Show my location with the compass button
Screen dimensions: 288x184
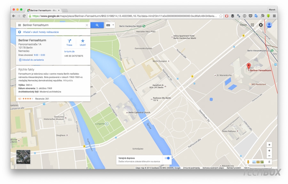click(x=269, y=145)
